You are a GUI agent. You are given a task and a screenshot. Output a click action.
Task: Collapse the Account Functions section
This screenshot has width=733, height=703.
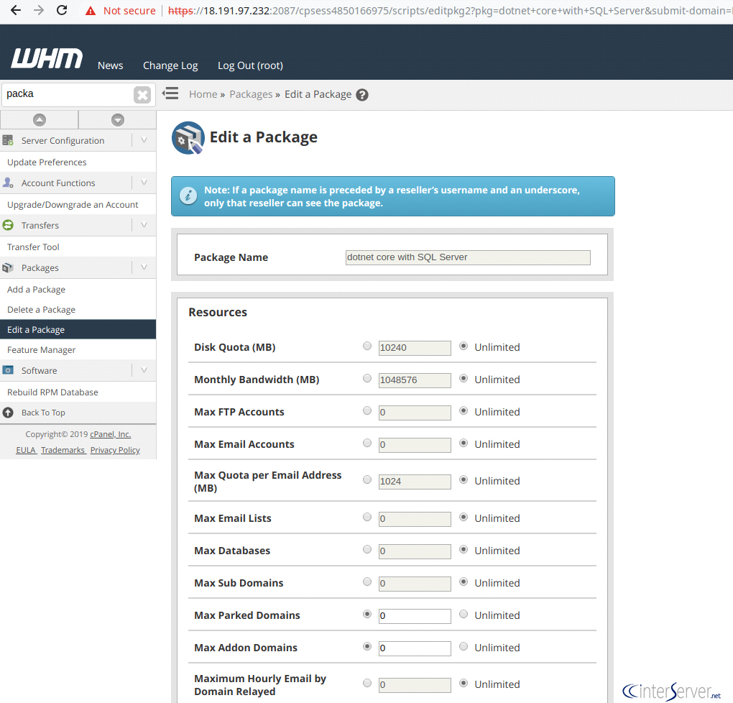(144, 183)
